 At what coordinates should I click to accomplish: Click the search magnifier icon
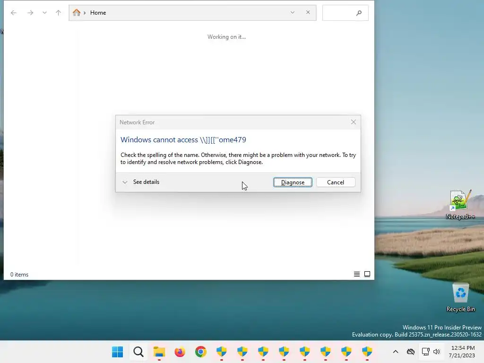tap(359, 13)
